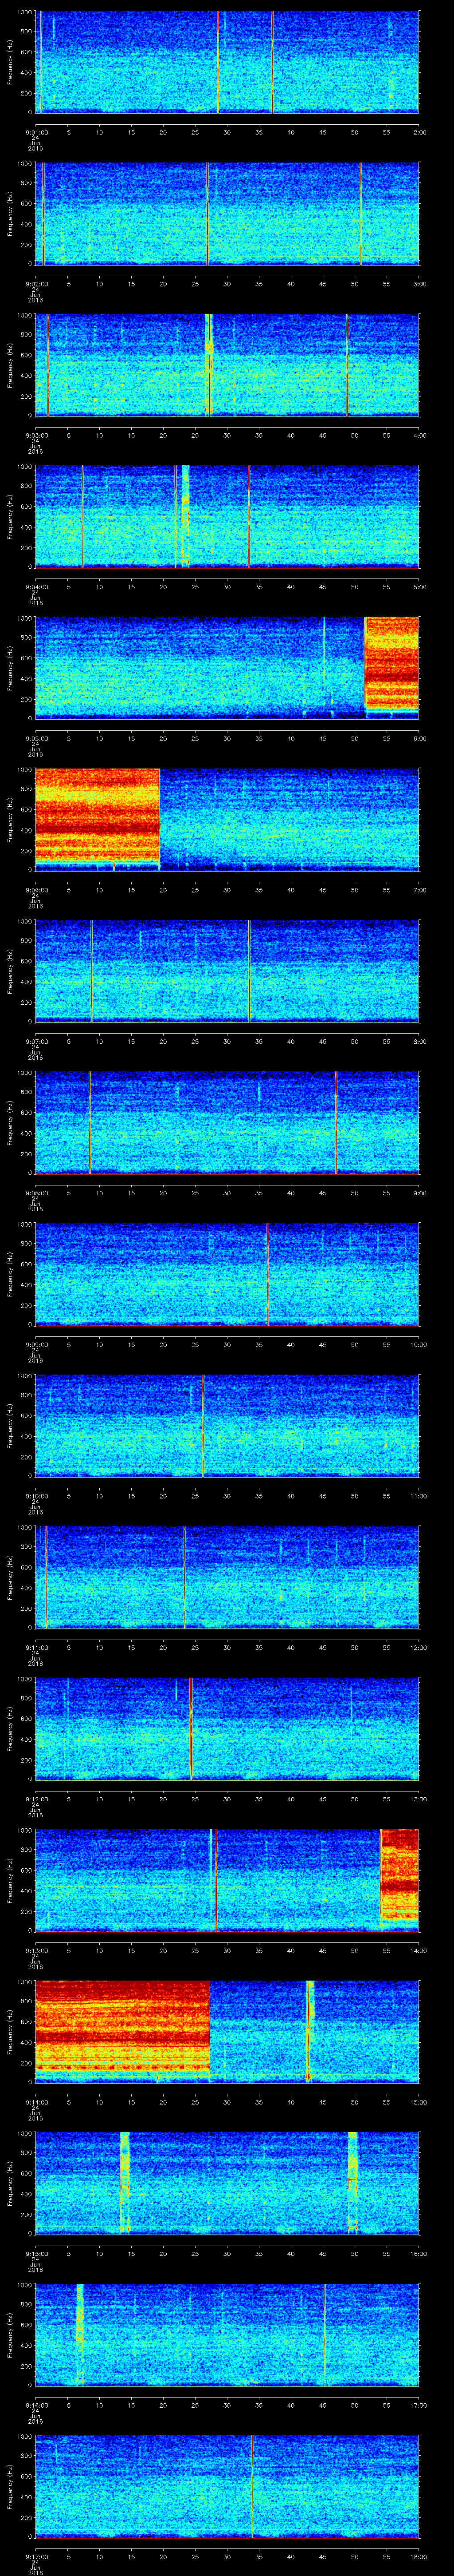Select the spectrogram panel starting at 9:04:00
Viewport: 454px width, 2576px height.
pos(227,517)
